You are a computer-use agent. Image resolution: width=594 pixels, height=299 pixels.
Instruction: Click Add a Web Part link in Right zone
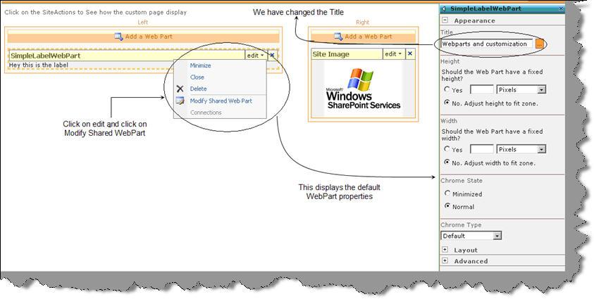(x=369, y=37)
